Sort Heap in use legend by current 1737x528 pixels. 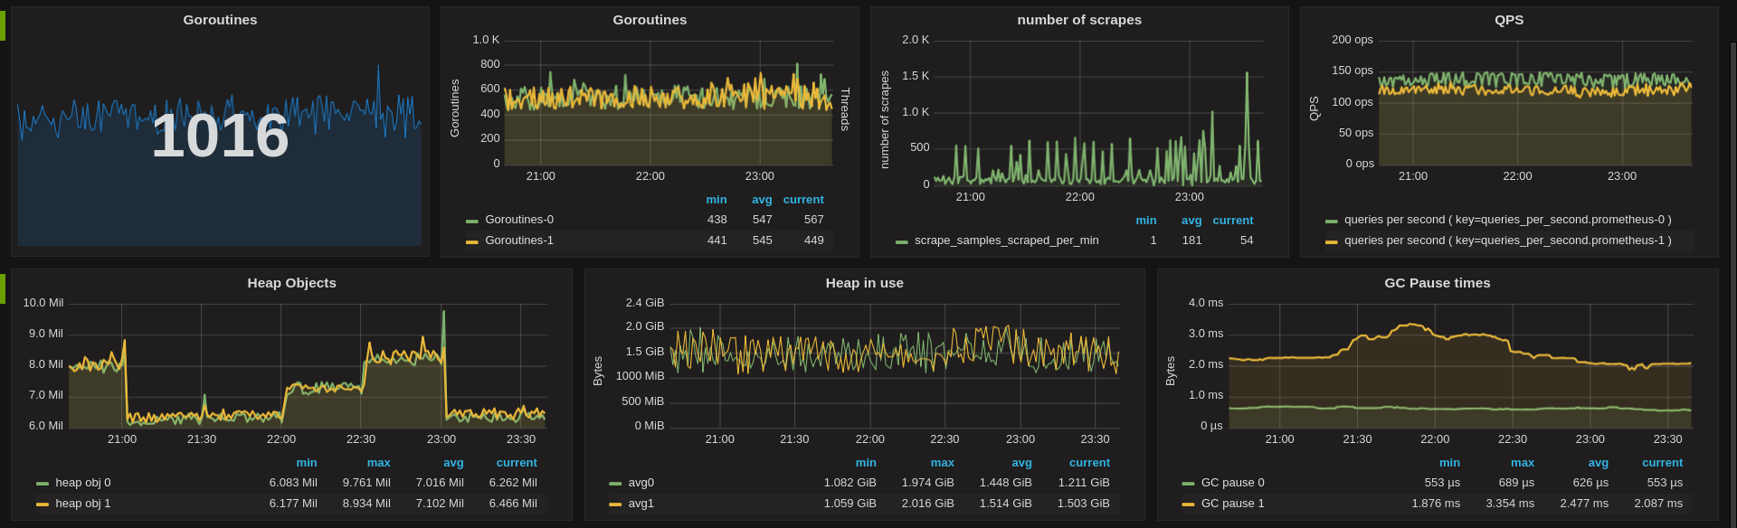pyautogui.click(x=1089, y=463)
